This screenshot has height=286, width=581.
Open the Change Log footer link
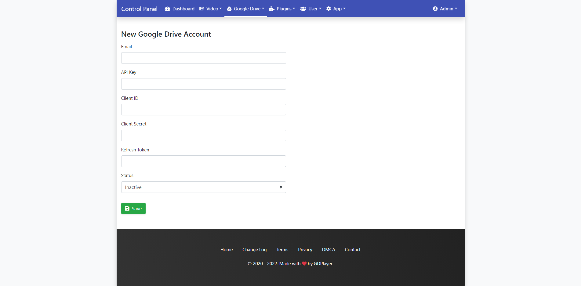[x=255, y=250]
